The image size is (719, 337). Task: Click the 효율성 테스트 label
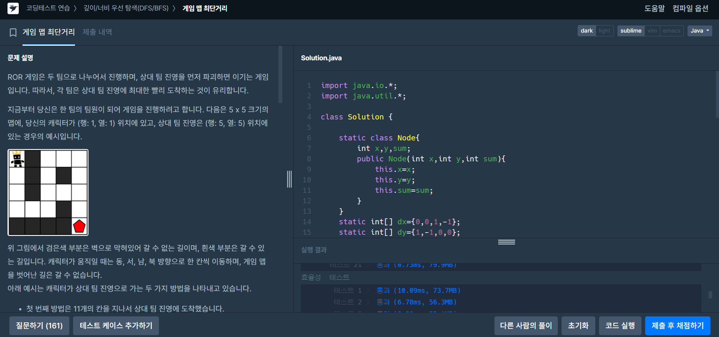coord(325,277)
